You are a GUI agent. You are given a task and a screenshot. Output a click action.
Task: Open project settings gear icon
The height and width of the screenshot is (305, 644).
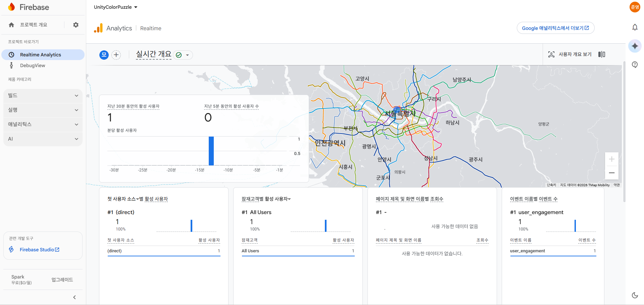76,25
